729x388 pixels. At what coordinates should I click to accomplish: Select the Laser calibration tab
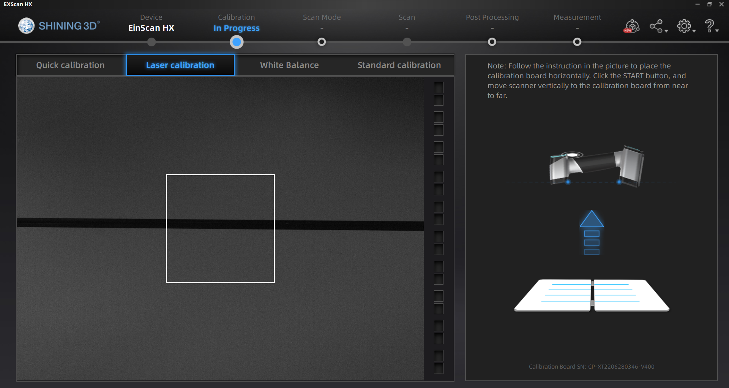point(180,65)
